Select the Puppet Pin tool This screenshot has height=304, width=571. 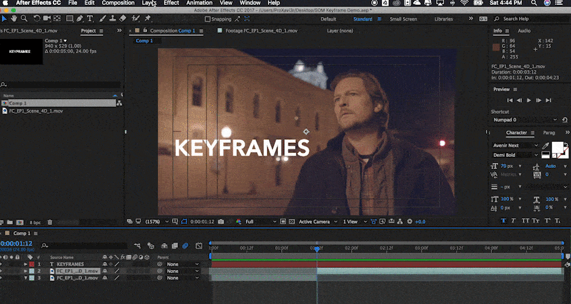[148, 18]
